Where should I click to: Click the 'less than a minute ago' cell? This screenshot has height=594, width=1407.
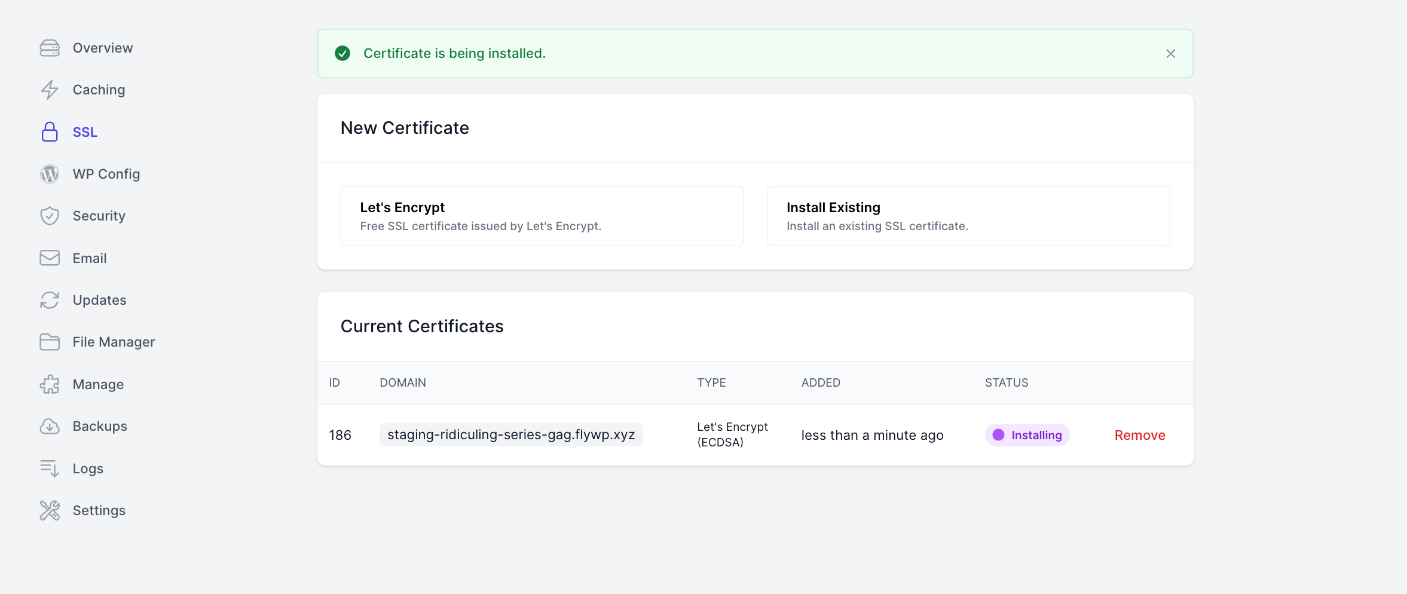tap(872, 435)
